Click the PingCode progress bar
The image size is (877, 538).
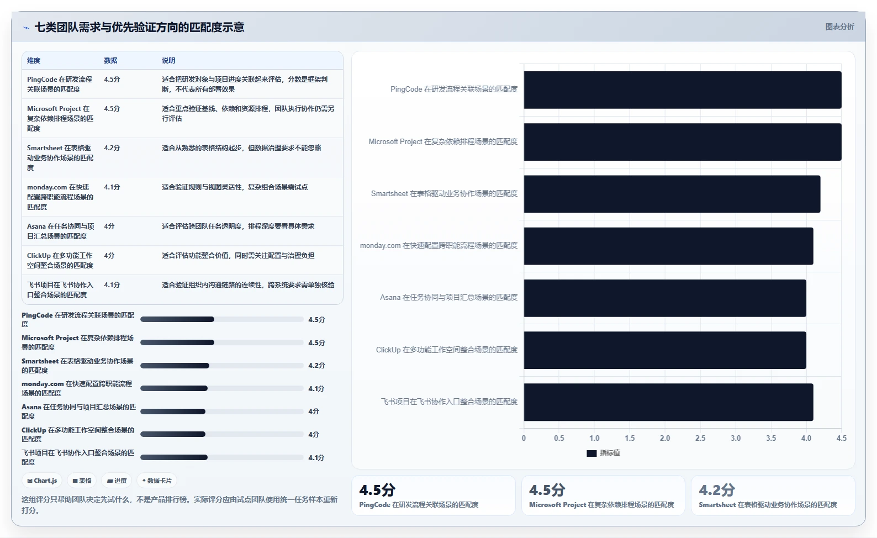(x=222, y=319)
